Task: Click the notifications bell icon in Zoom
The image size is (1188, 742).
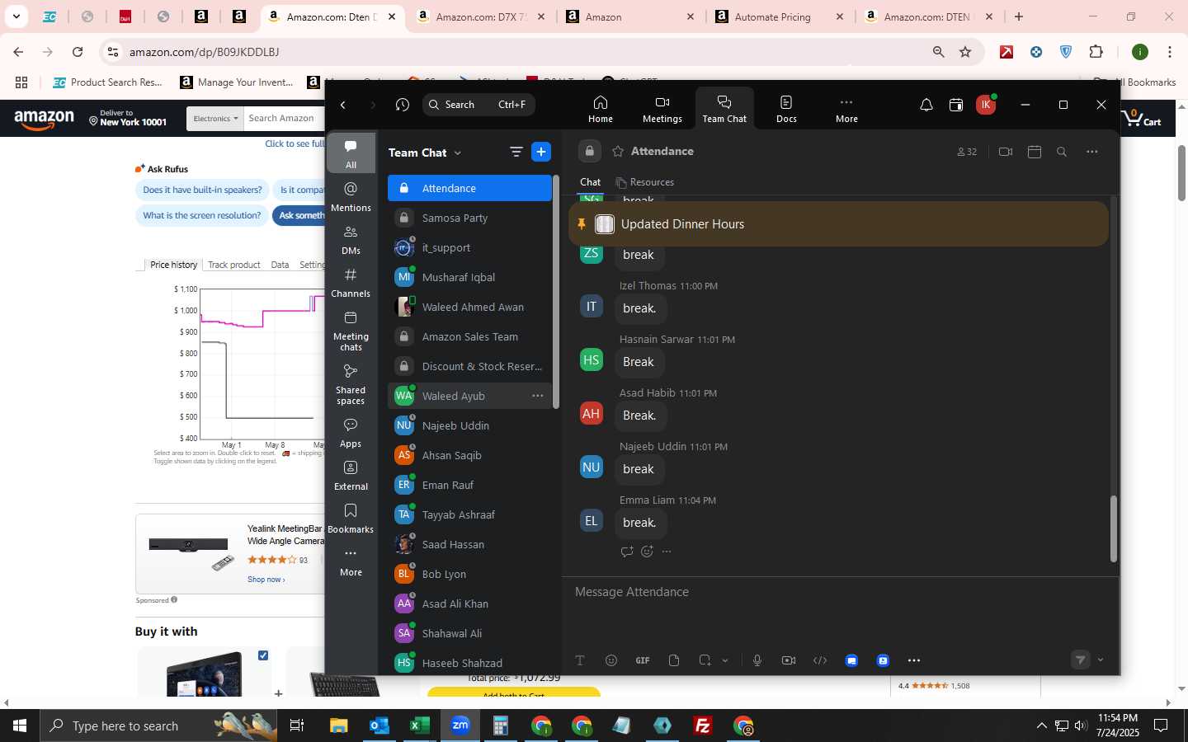Action: (x=926, y=105)
